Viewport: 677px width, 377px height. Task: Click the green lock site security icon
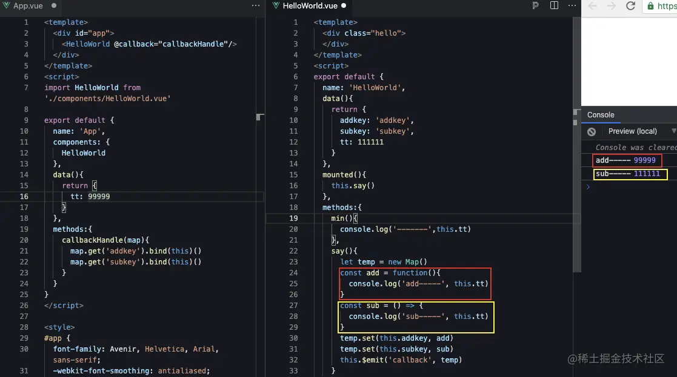point(651,6)
